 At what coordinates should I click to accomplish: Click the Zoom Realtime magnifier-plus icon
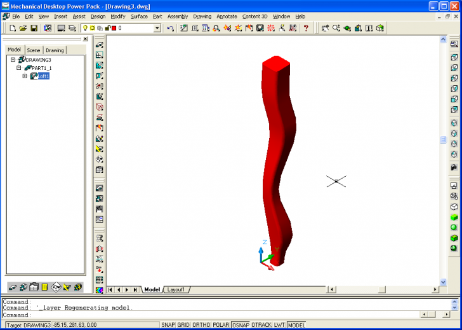tap(336, 28)
